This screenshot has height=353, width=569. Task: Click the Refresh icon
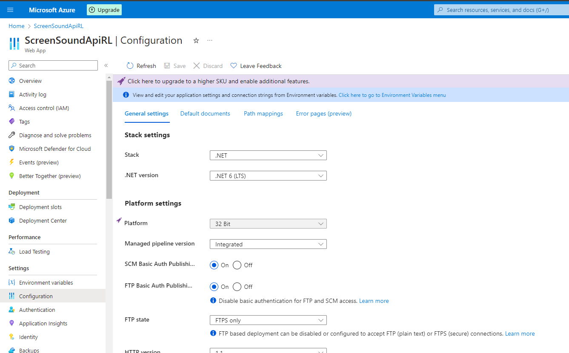(130, 66)
